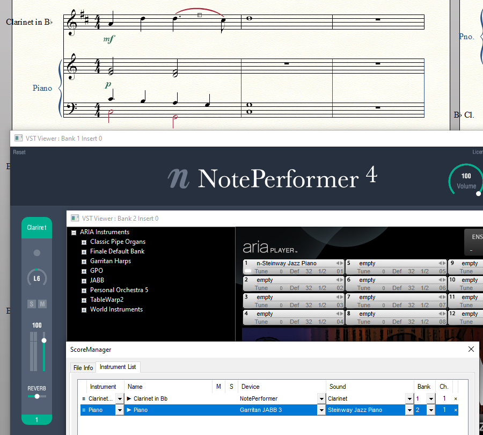The image size is (483, 435).
Task: Delete Piano row with the x icon
Action: click(x=456, y=410)
